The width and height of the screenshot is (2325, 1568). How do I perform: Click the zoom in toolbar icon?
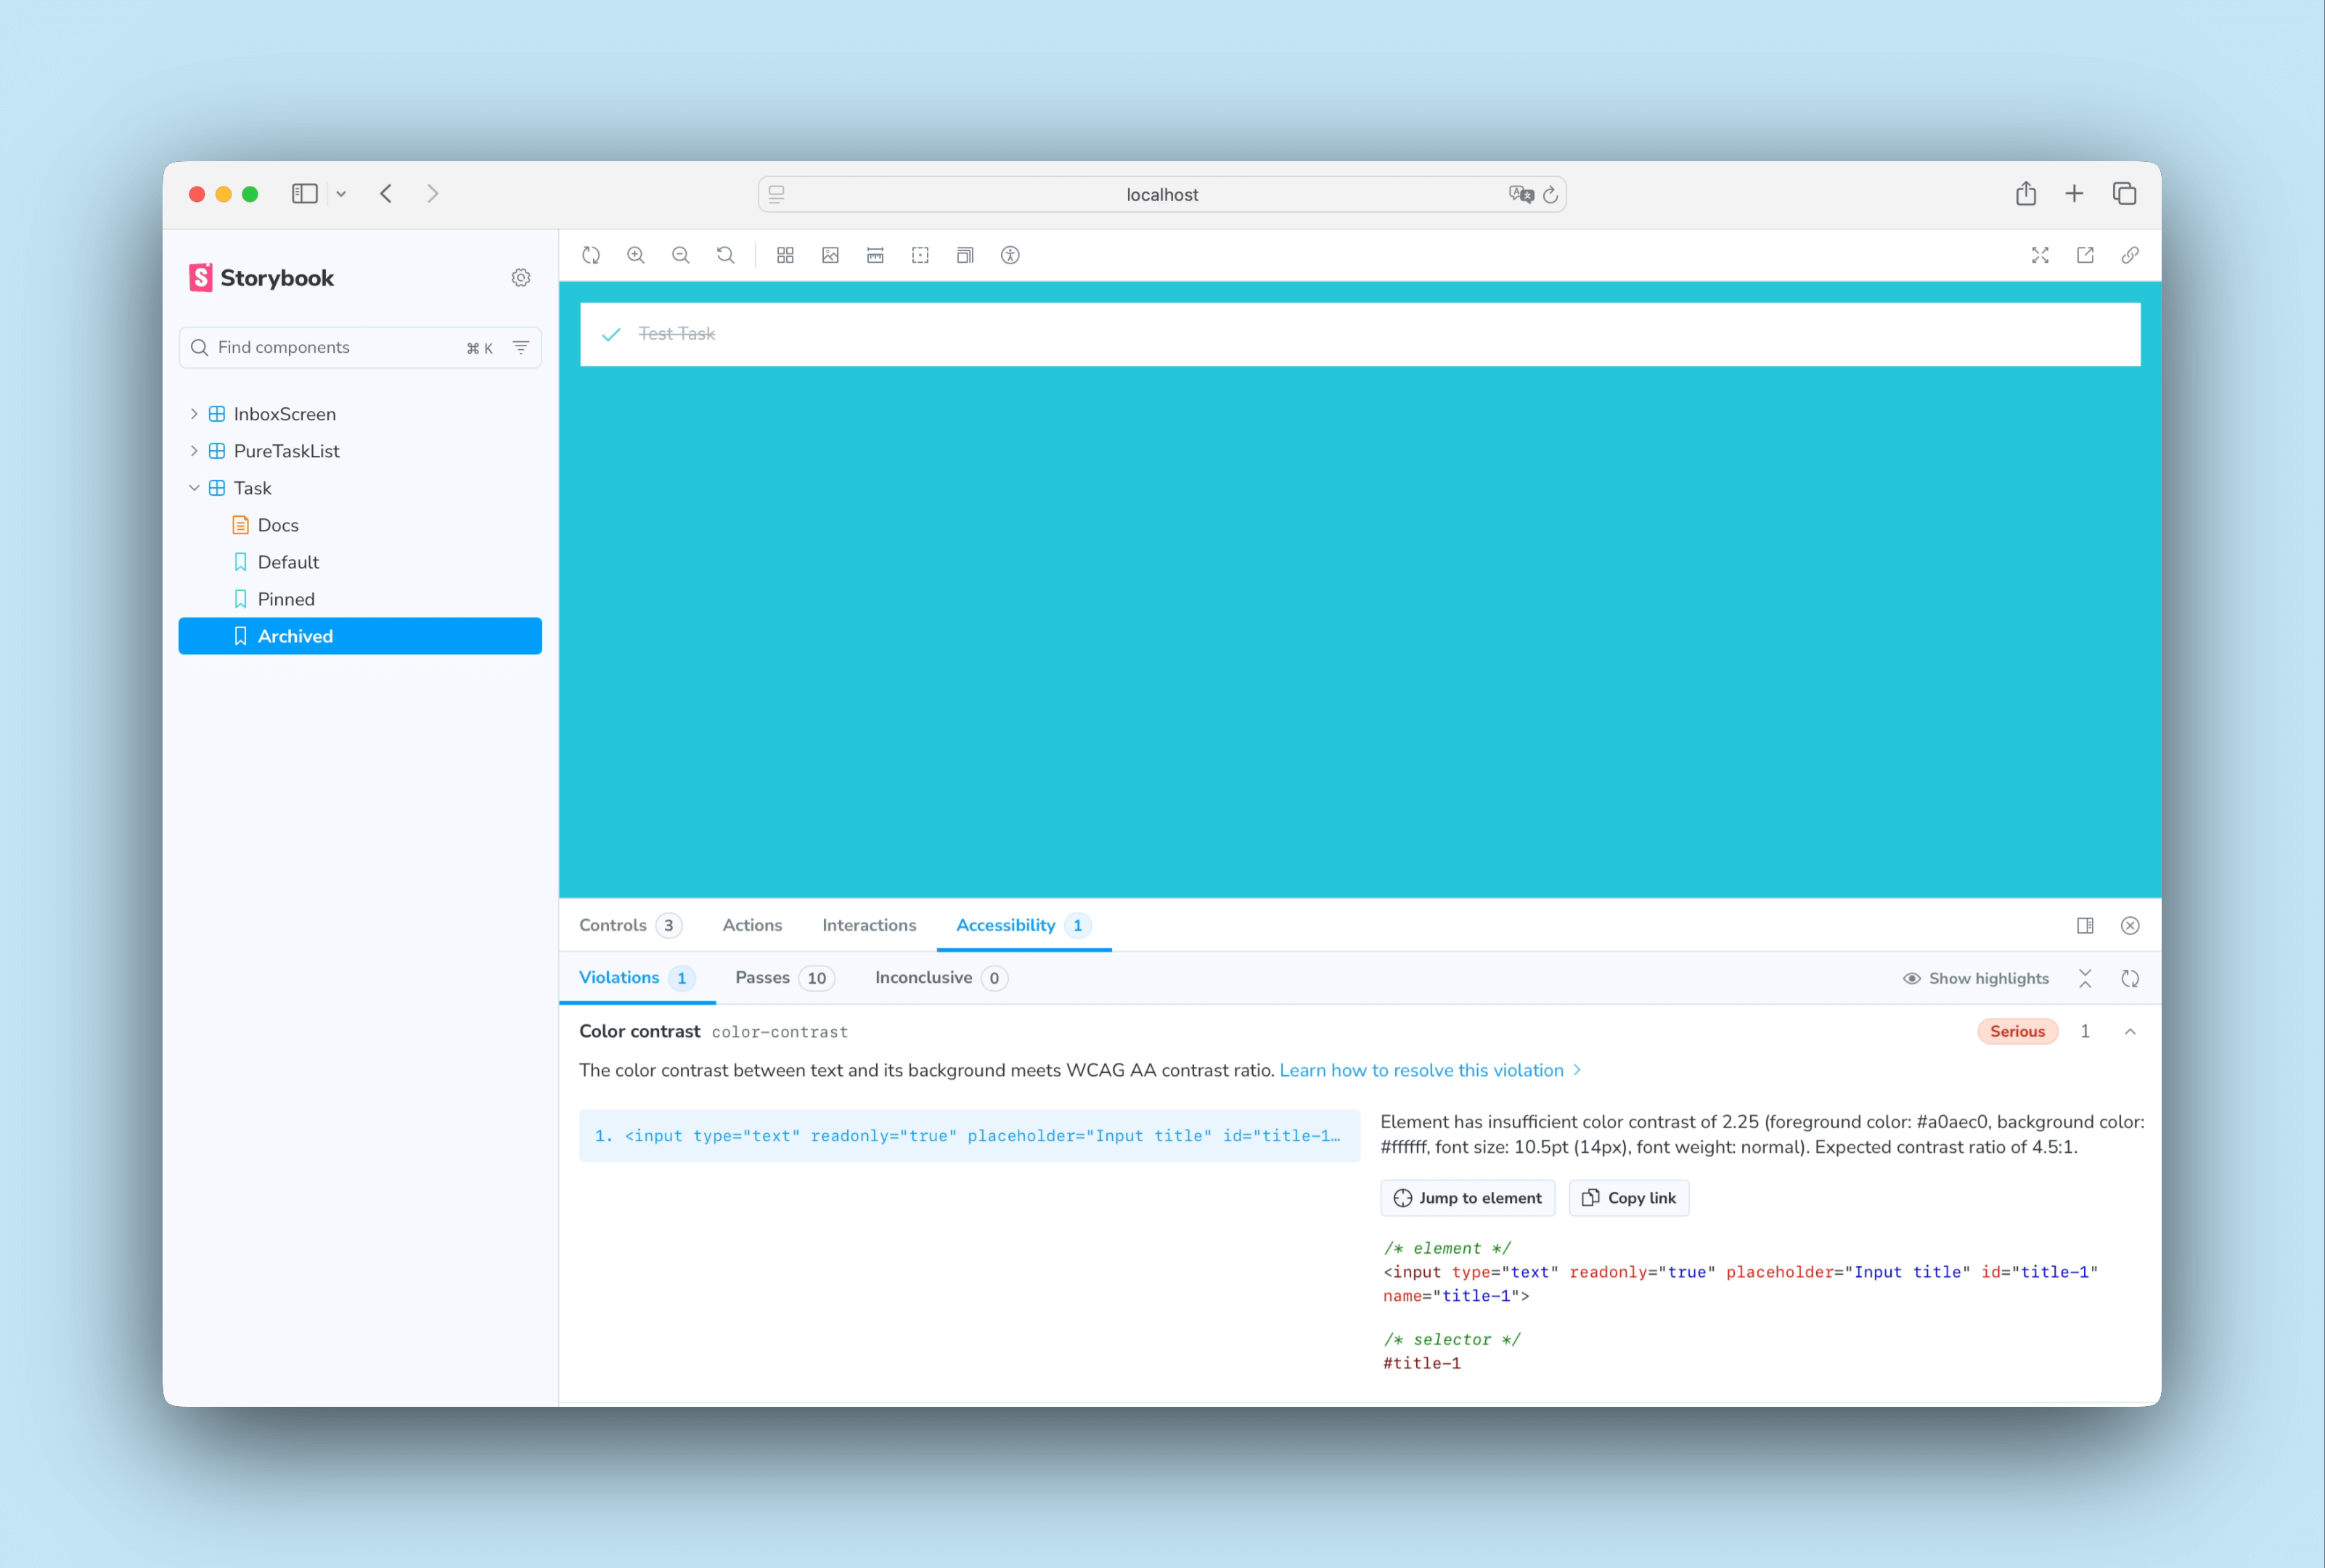pos(636,255)
